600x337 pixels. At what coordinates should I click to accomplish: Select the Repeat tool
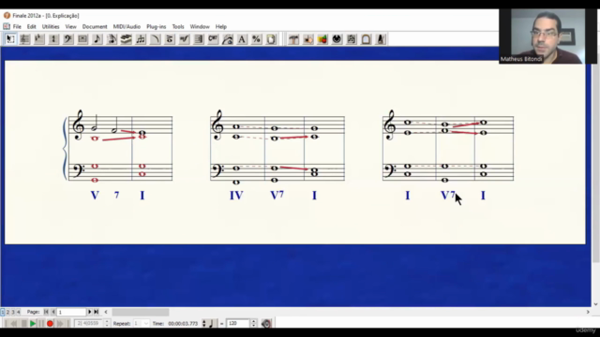[x=199, y=39]
